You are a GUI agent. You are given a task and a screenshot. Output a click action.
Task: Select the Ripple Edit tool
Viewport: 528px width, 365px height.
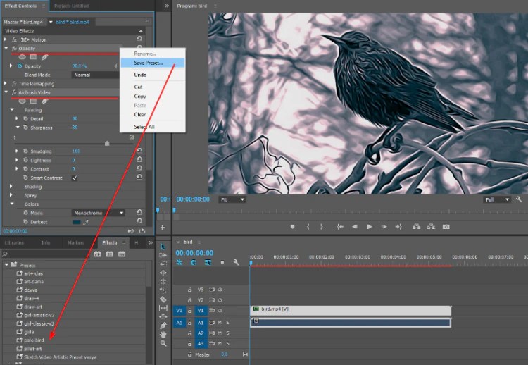click(x=163, y=264)
